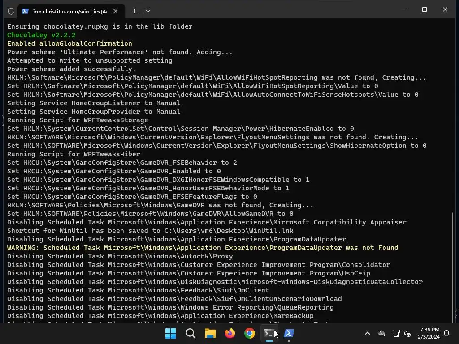The height and width of the screenshot is (344, 459).
Task: Click the 'GameDVR_FSEBehavior to 2' line
Action: click(122, 163)
